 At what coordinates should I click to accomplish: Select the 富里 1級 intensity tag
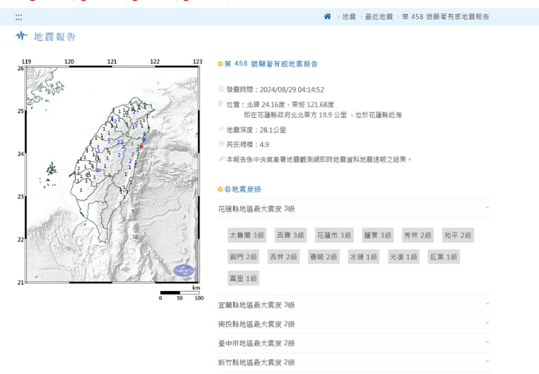pos(243,278)
